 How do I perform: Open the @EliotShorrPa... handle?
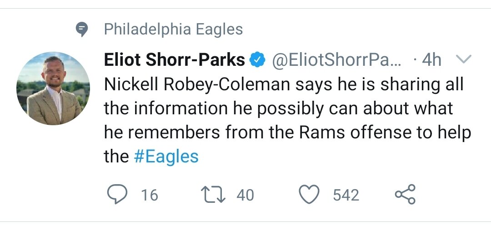coord(336,59)
